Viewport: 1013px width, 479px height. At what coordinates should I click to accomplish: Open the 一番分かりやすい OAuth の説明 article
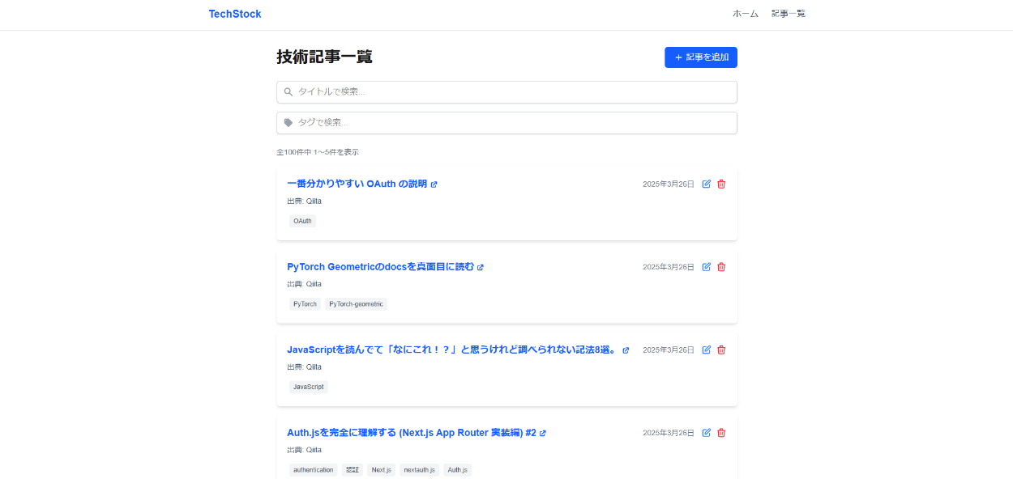click(x=357, y=184)
